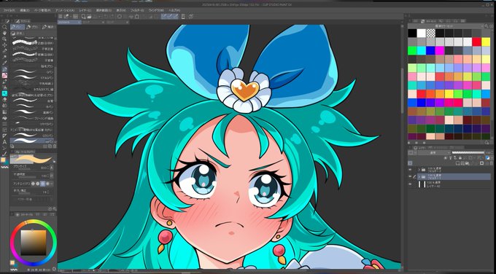Click the Create layer mask icon
Viewport: 496px width, 274px height.
click(x=481, y=163)
